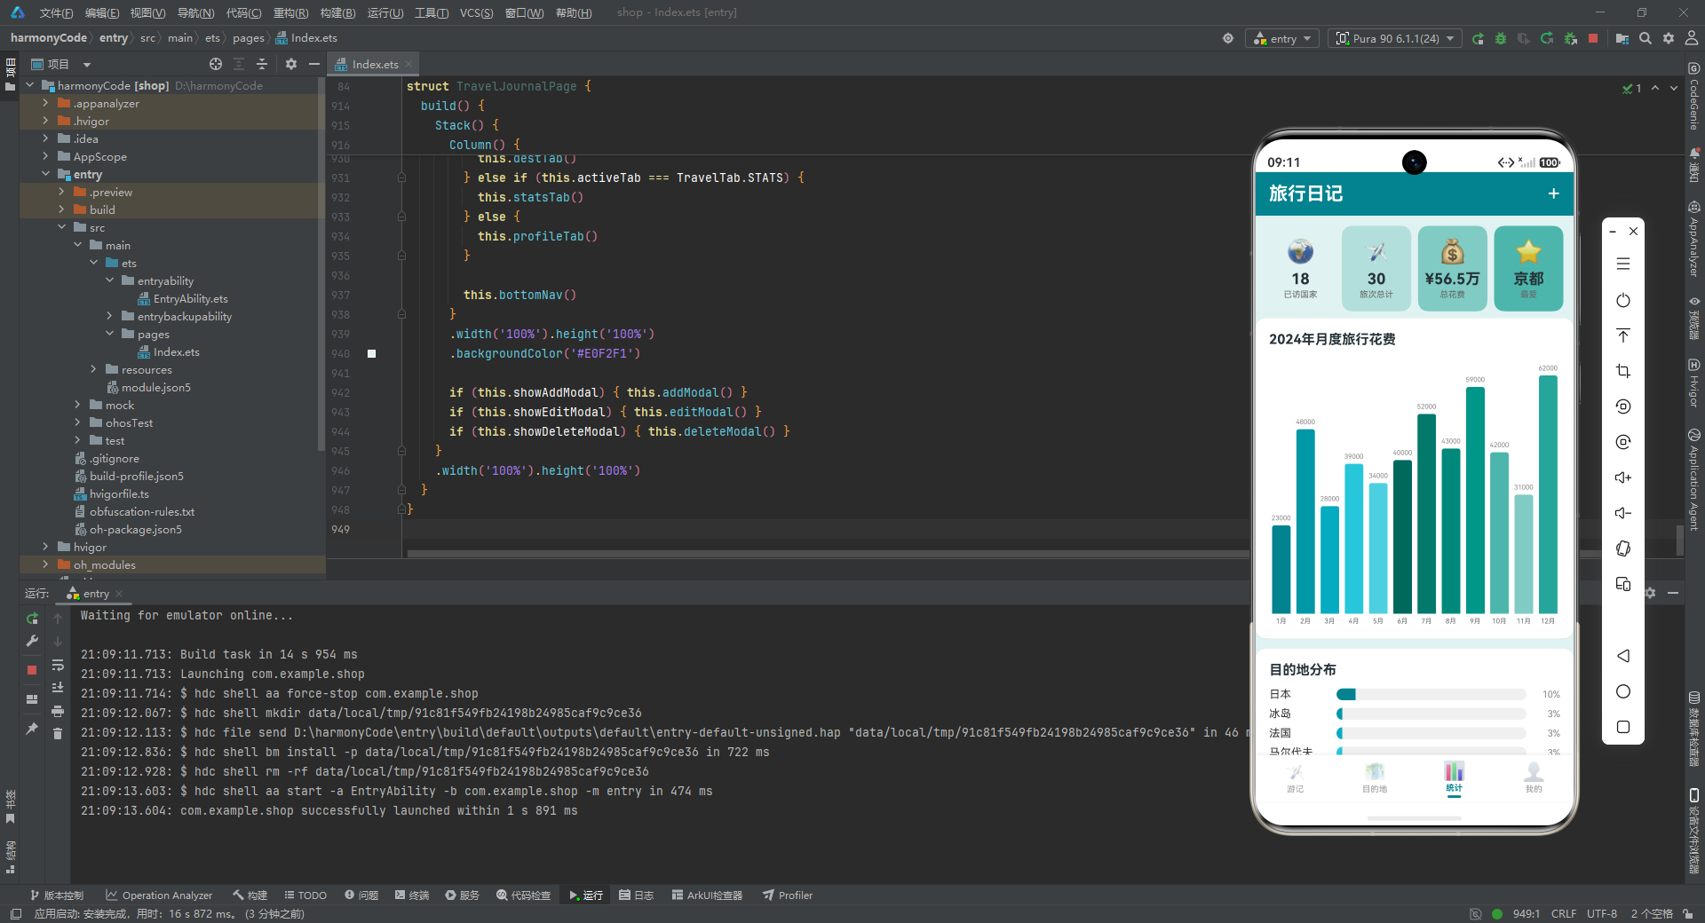
Task: Decrease emulator volume
Action: pos(1623,513)
